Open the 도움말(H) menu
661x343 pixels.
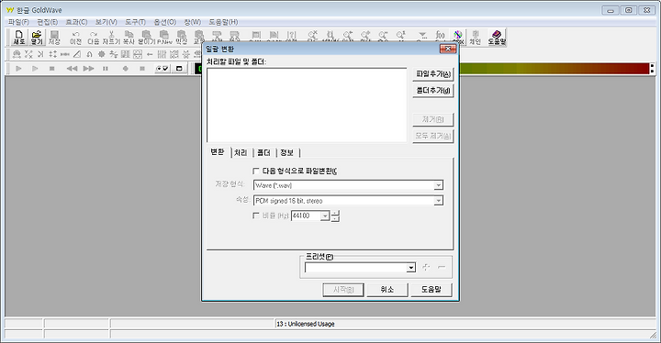point(223,22)
